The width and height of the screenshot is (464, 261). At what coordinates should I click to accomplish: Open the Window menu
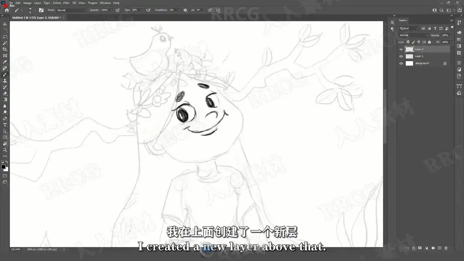tap(105, 3)
